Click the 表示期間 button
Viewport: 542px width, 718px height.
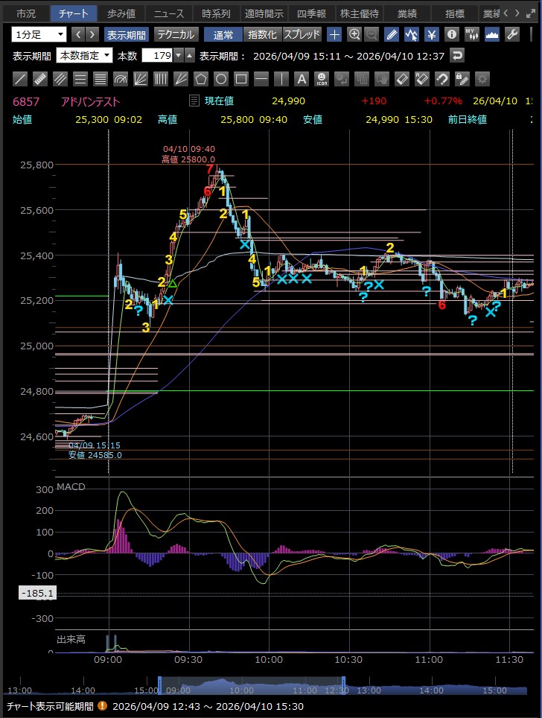click(126, 34)
